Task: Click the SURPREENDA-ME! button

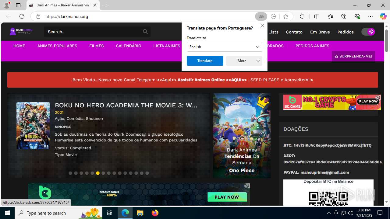Action: point(353,56)
